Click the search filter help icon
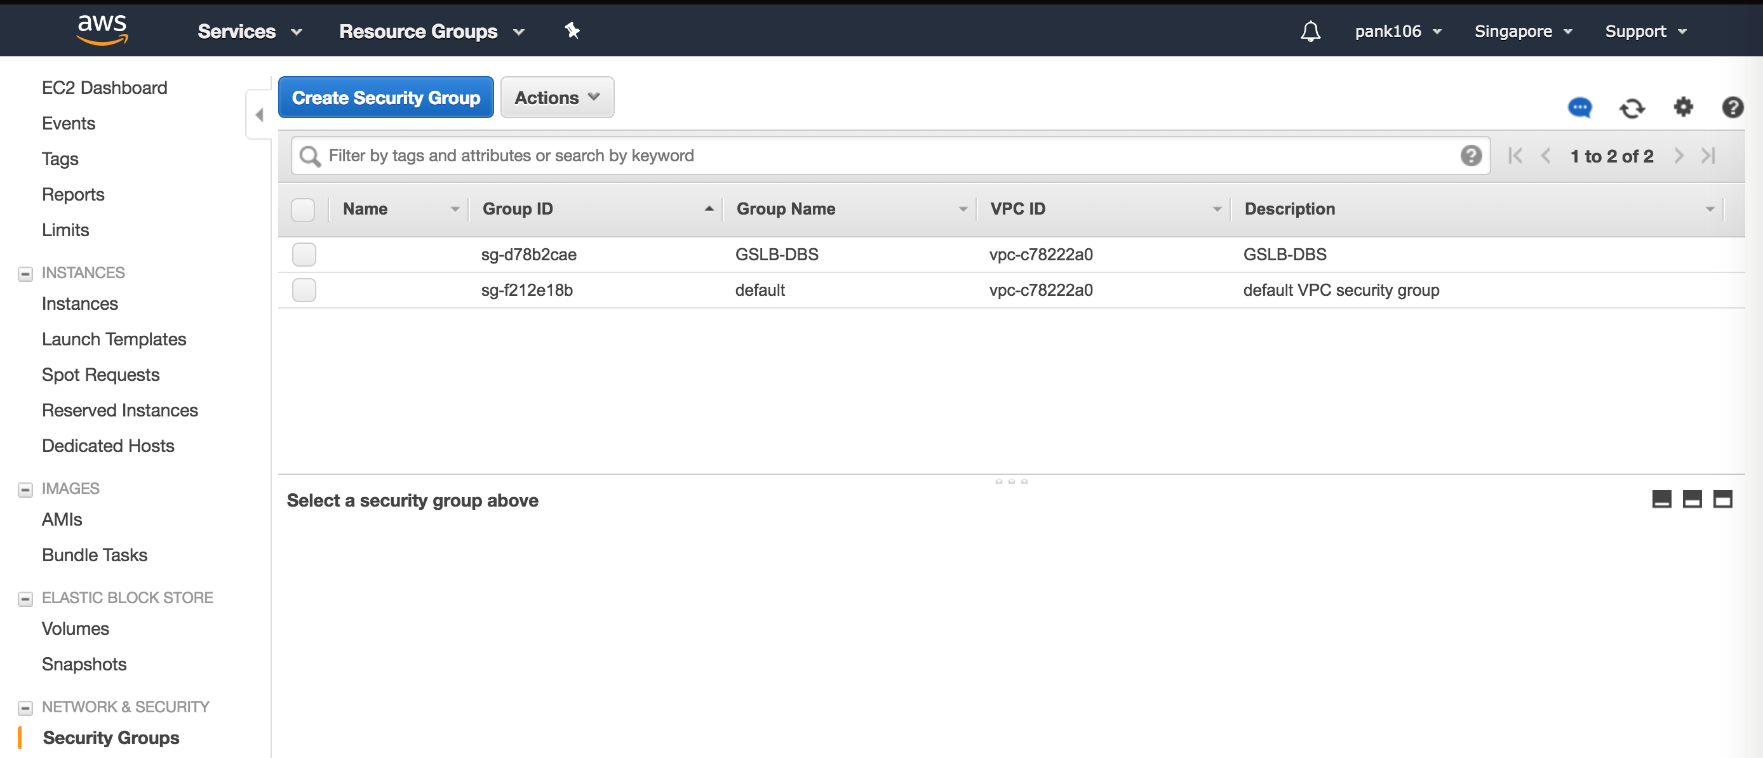This screenshot has height=758, width=1763. (1471, 156)
